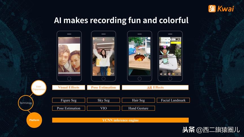
Task: Click the first phone with the couple selfie
Action: [69, 56]
